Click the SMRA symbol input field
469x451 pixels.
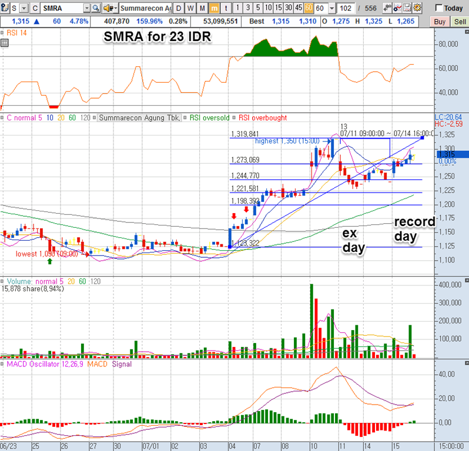pos(62,8)
